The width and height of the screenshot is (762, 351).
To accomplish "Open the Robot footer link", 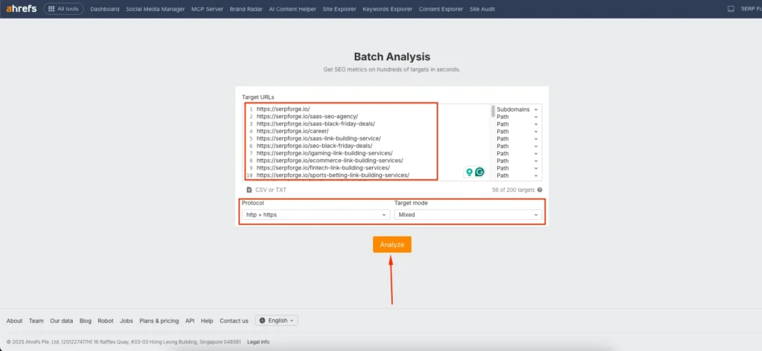I will tap(106, 321).
